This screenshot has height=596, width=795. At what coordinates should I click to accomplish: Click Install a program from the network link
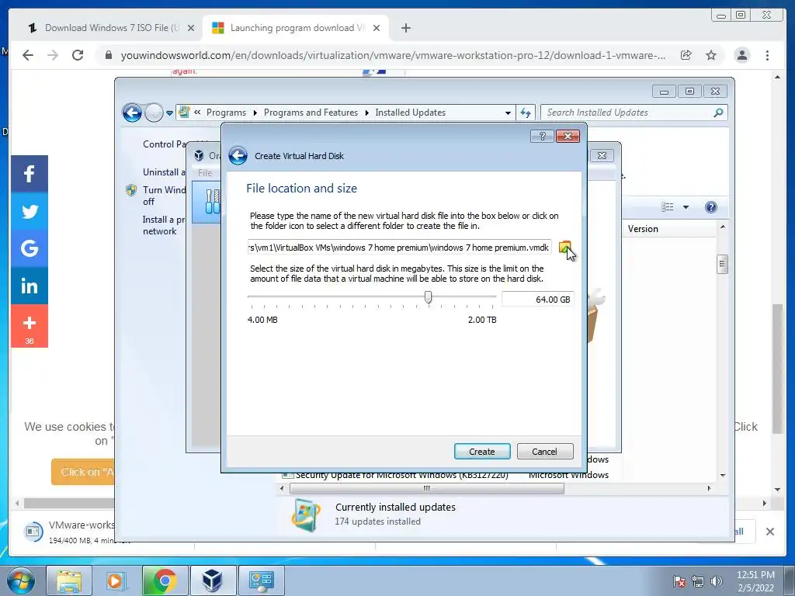coord(163,225)
